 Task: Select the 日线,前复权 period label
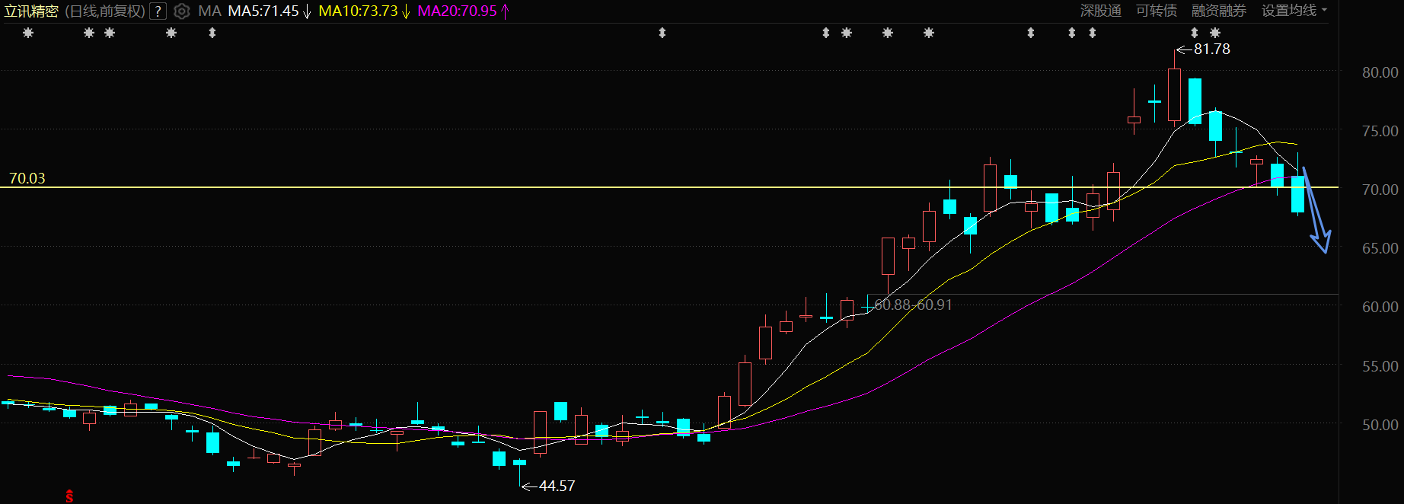coord(104,11)
